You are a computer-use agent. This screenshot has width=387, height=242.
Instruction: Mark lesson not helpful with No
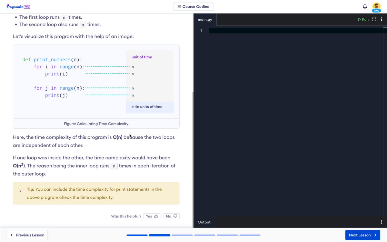pos(172,216)
